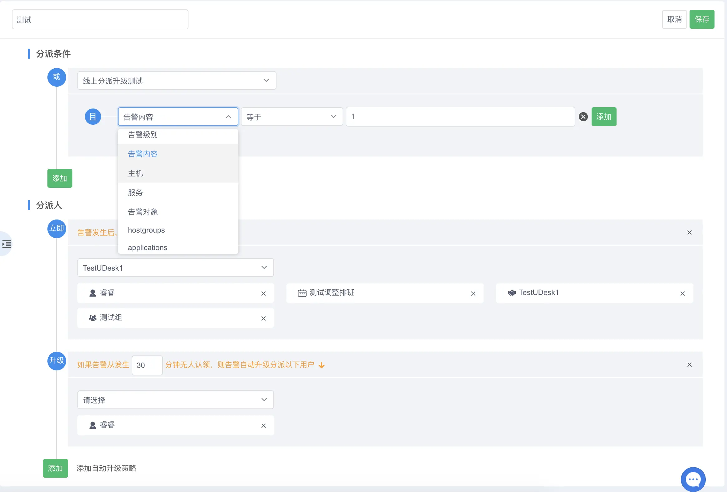This screenshot has width=727, height=492.
Task: Choose hostgroups in the dropdown list
Action: 146,230
